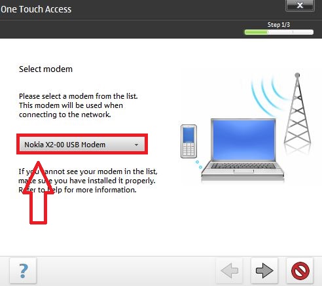Click the Step 1/3 label
The image size is (322, 286).
pos(279,25)
